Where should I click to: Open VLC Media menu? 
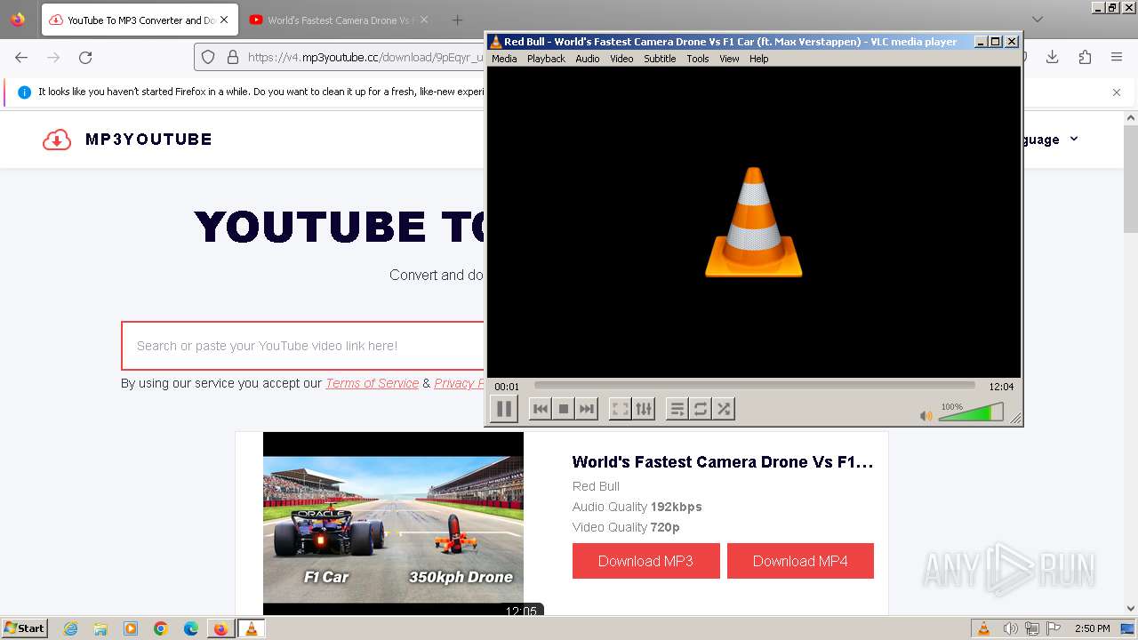[504, 59]
